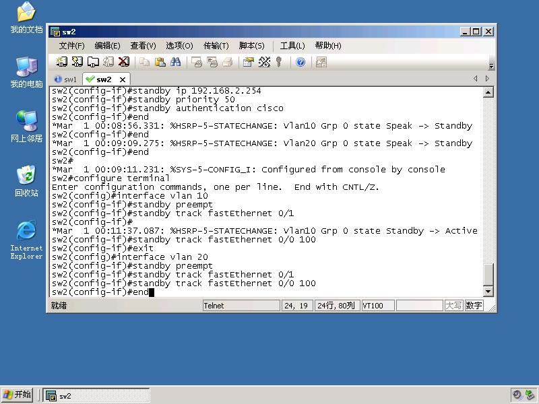Click the grayed Reconnect icon
This screenshot has width=539, height=404.
click(x=108, y=62)
